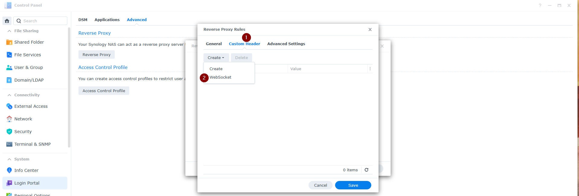Open User & Group settings
This screenshot has width=579, height=196.
28,67
